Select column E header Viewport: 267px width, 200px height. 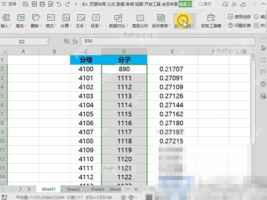click(x=172, y=52)
